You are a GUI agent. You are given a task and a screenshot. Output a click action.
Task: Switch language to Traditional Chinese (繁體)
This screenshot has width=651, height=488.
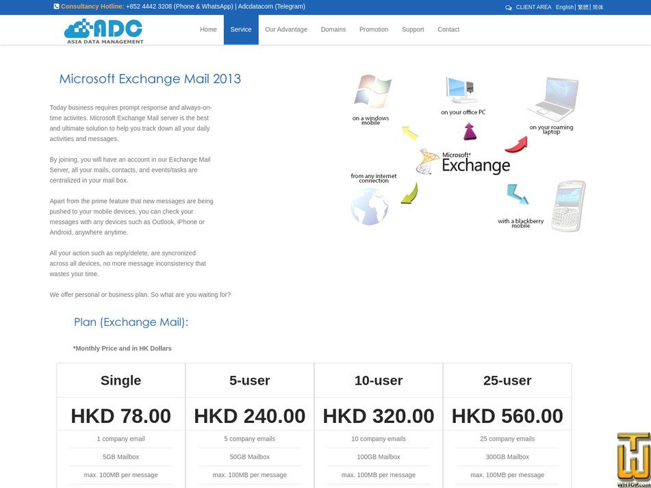point(583,7)
